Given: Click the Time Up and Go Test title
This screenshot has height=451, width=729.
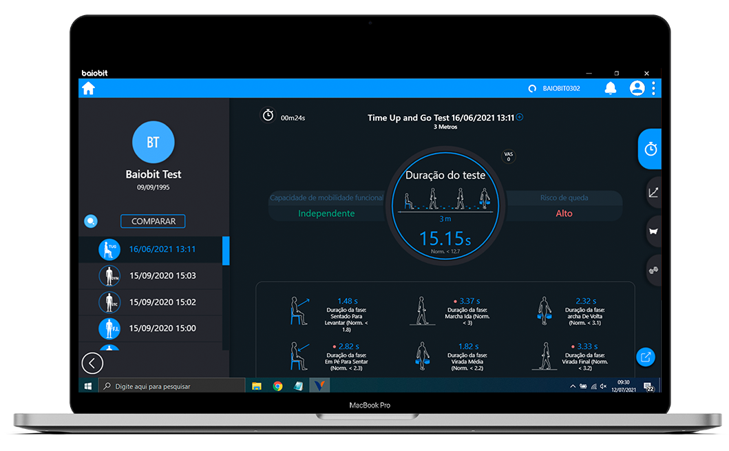Looking at the screenshot, I should coord(441,118).
